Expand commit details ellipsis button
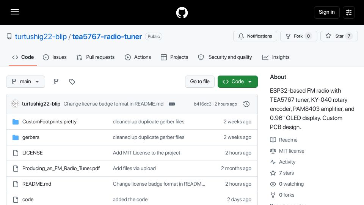The image size is (364, 205). click(172, 104)
